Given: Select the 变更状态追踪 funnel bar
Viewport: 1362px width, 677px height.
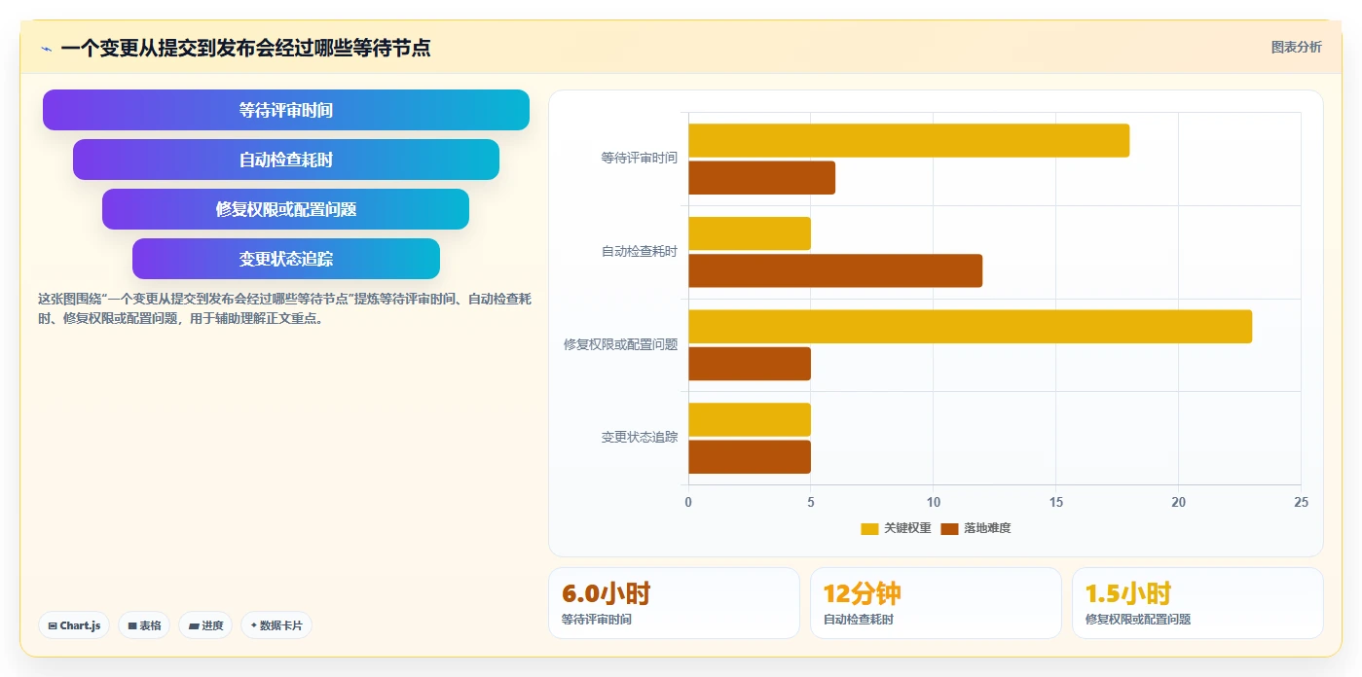Looking at the screenshot, I should [286, 259].
